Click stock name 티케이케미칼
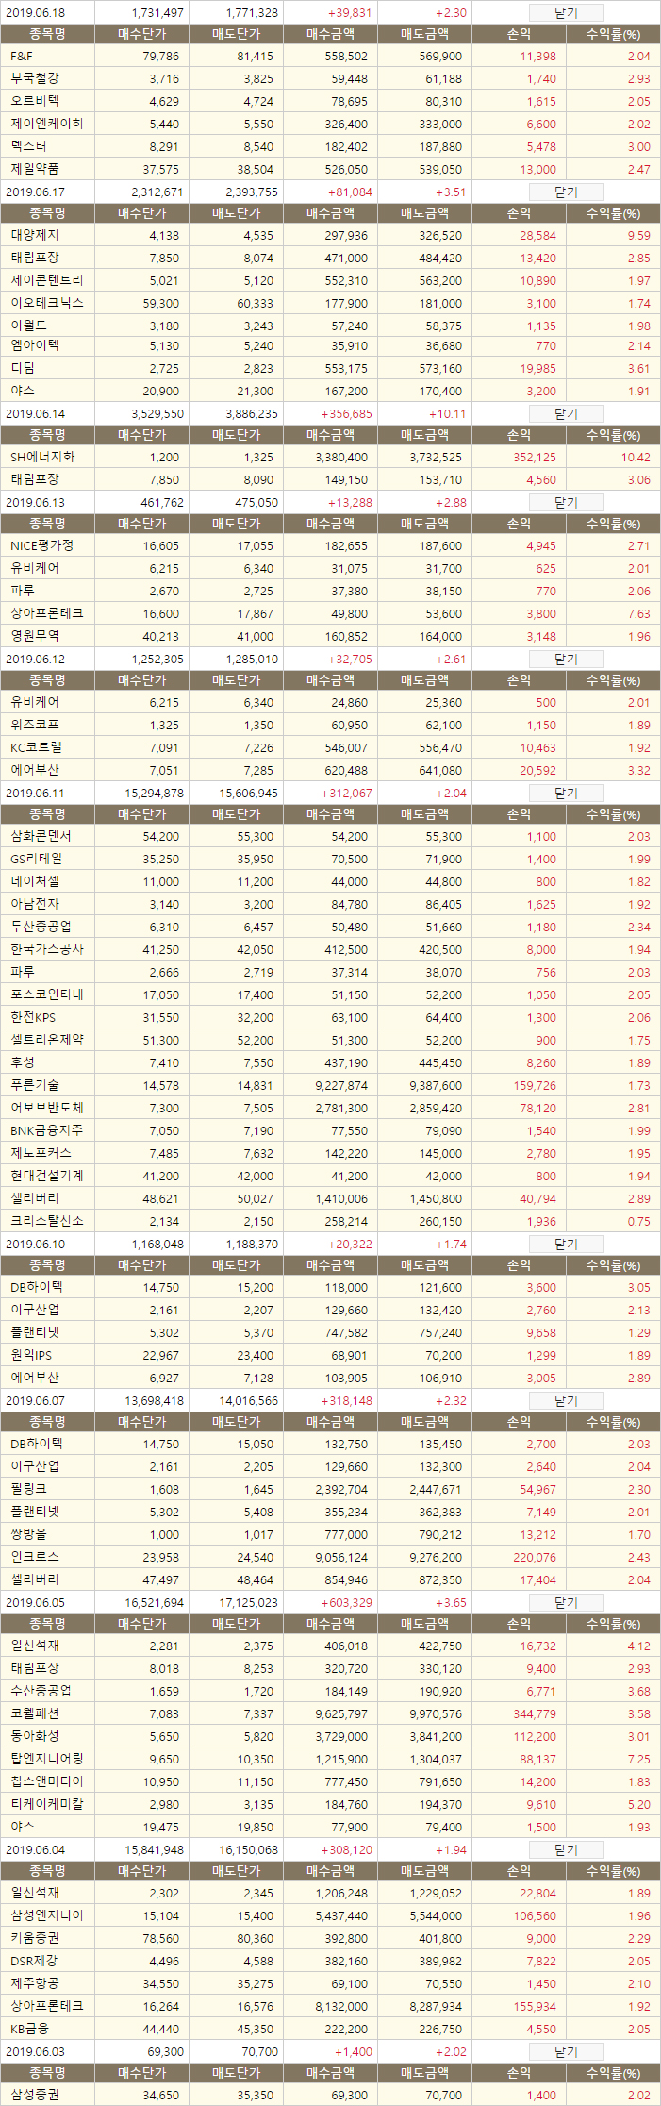 point(47,1805)
